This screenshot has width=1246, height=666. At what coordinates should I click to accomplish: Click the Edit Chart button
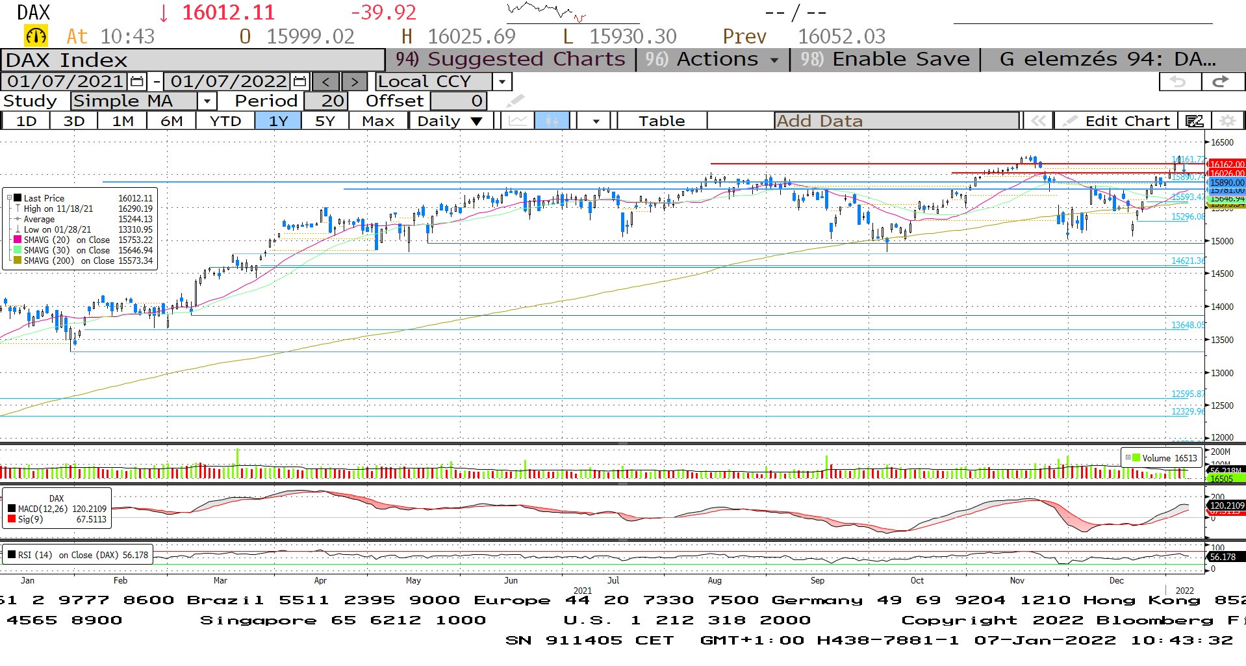click(x=1117, y=121)
